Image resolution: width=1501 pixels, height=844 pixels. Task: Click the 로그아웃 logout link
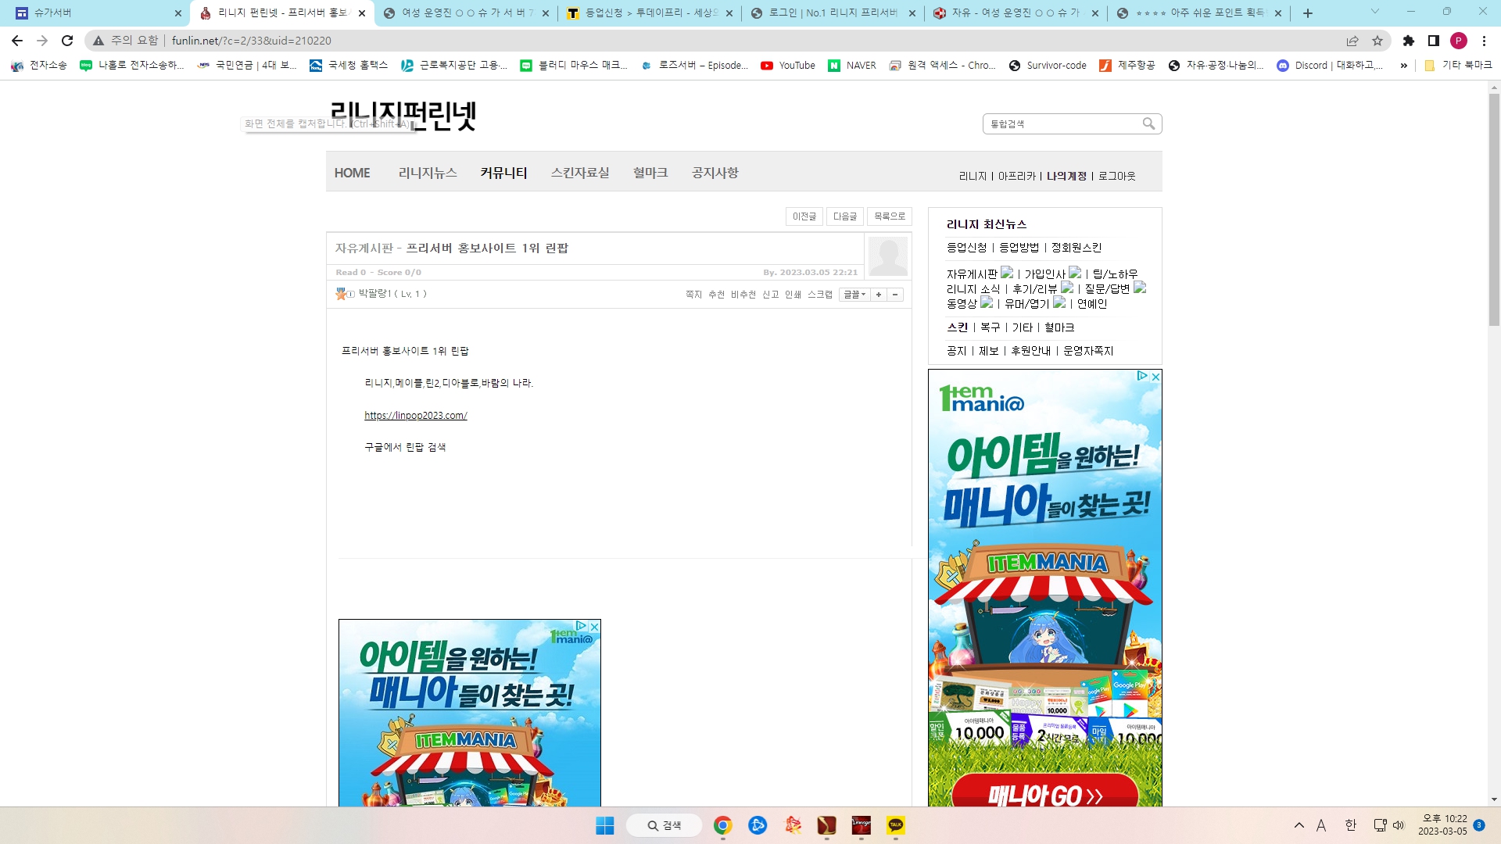(1117, 177)
